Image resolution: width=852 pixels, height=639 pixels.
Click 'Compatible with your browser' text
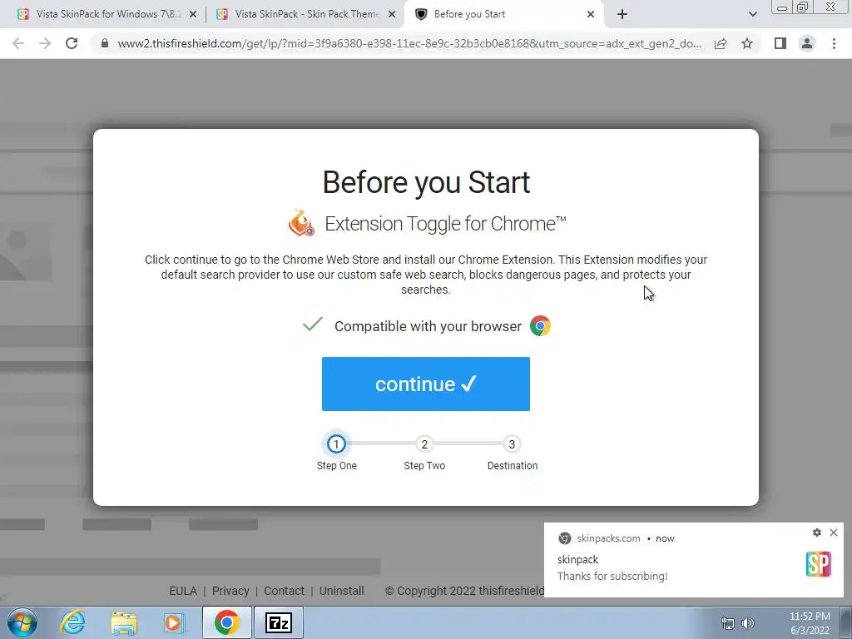click(x=428, y=326)
